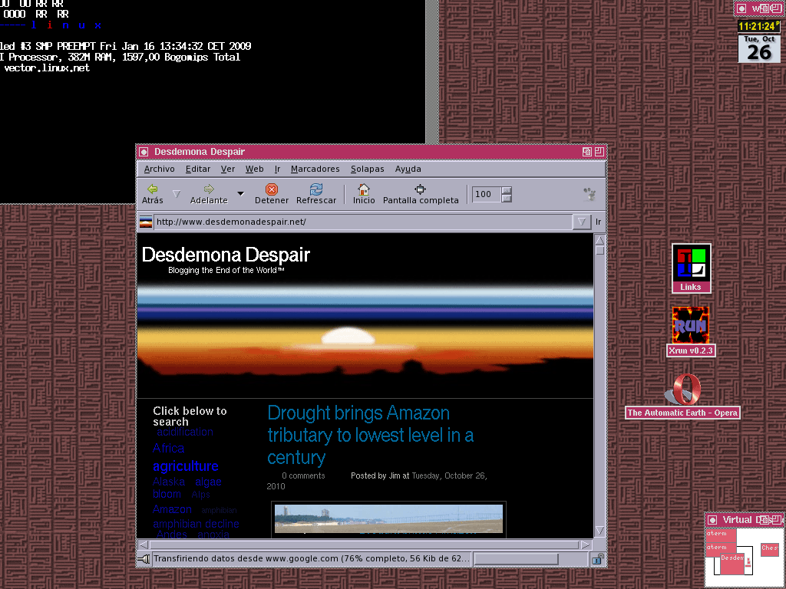Click the URL address input field
This screenshot has height=589, width=786.
pyautogui.click(x=361, y=222)
